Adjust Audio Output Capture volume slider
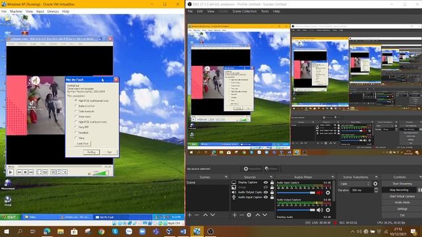422x237 pixels. click(x=296, y=210)
